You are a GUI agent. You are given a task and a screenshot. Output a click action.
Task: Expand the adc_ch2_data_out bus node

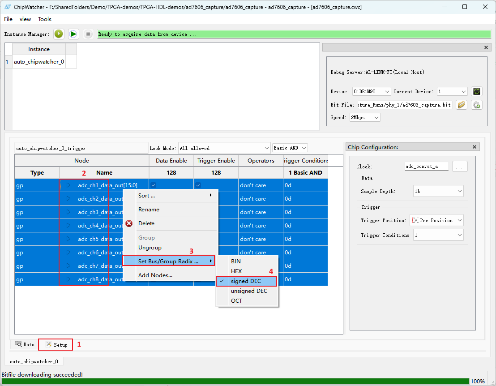point(68,199)
